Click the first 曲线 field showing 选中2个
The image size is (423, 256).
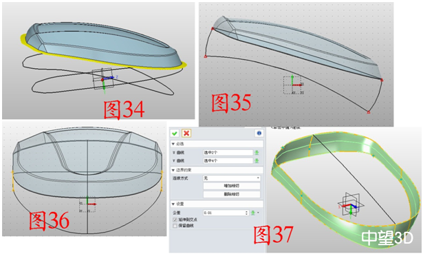[228, 153]
